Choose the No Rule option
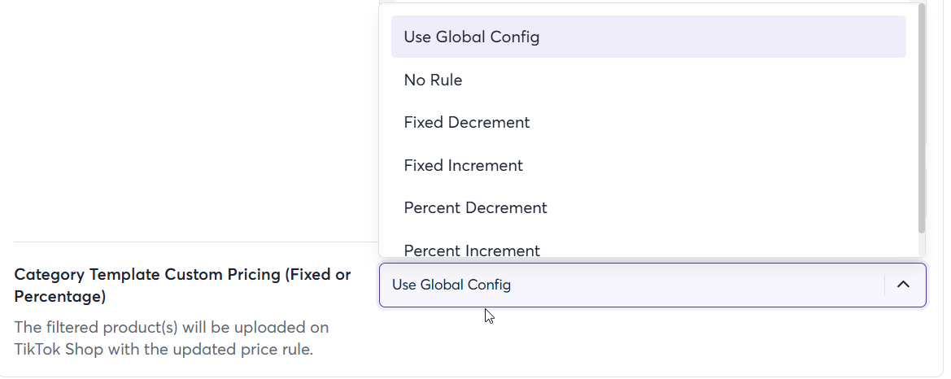 coord(433,80)
